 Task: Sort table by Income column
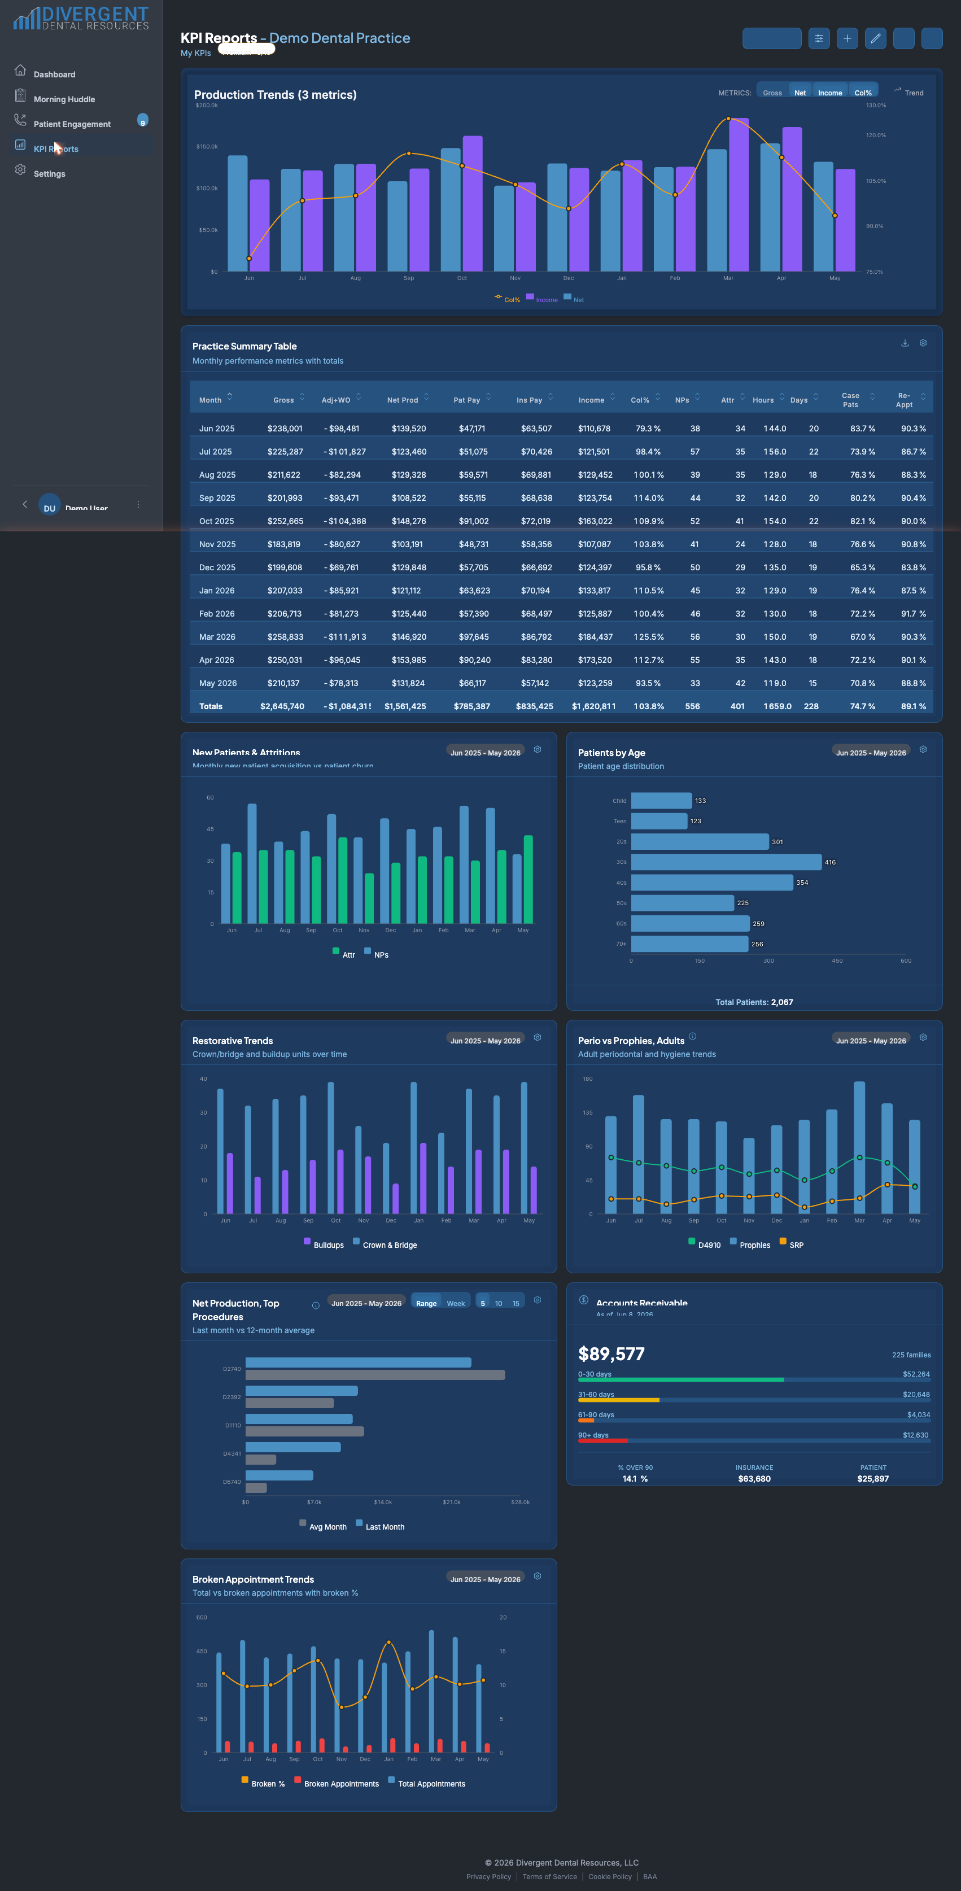(597, 399)
